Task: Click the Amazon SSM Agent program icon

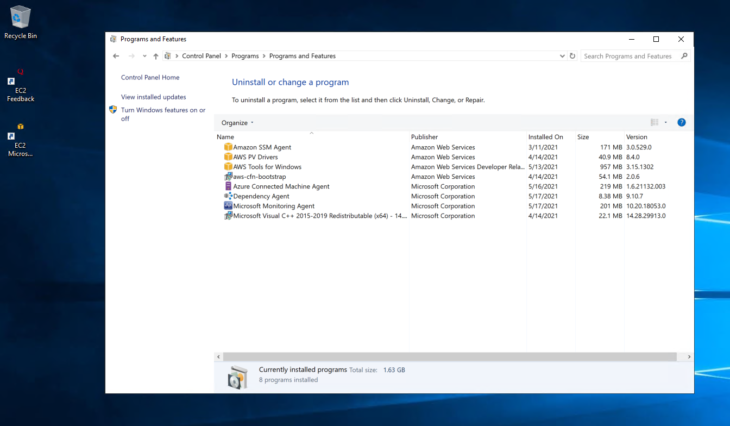Action: pos(228,147)
